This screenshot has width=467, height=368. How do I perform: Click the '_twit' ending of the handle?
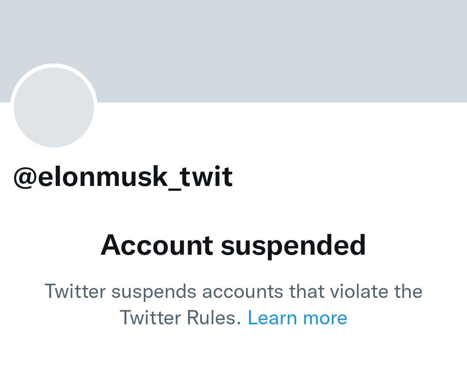pos(202,177)
